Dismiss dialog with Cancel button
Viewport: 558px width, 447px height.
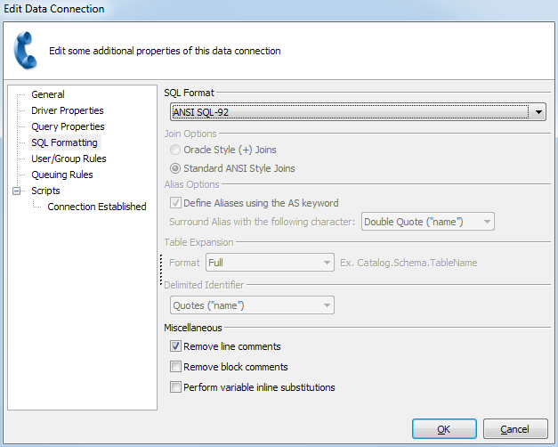click(515, 429)
